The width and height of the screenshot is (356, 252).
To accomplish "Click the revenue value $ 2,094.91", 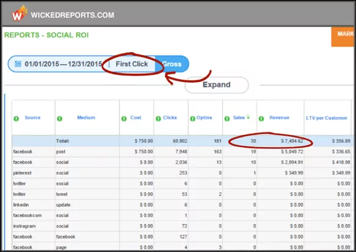I will [292, 162].
